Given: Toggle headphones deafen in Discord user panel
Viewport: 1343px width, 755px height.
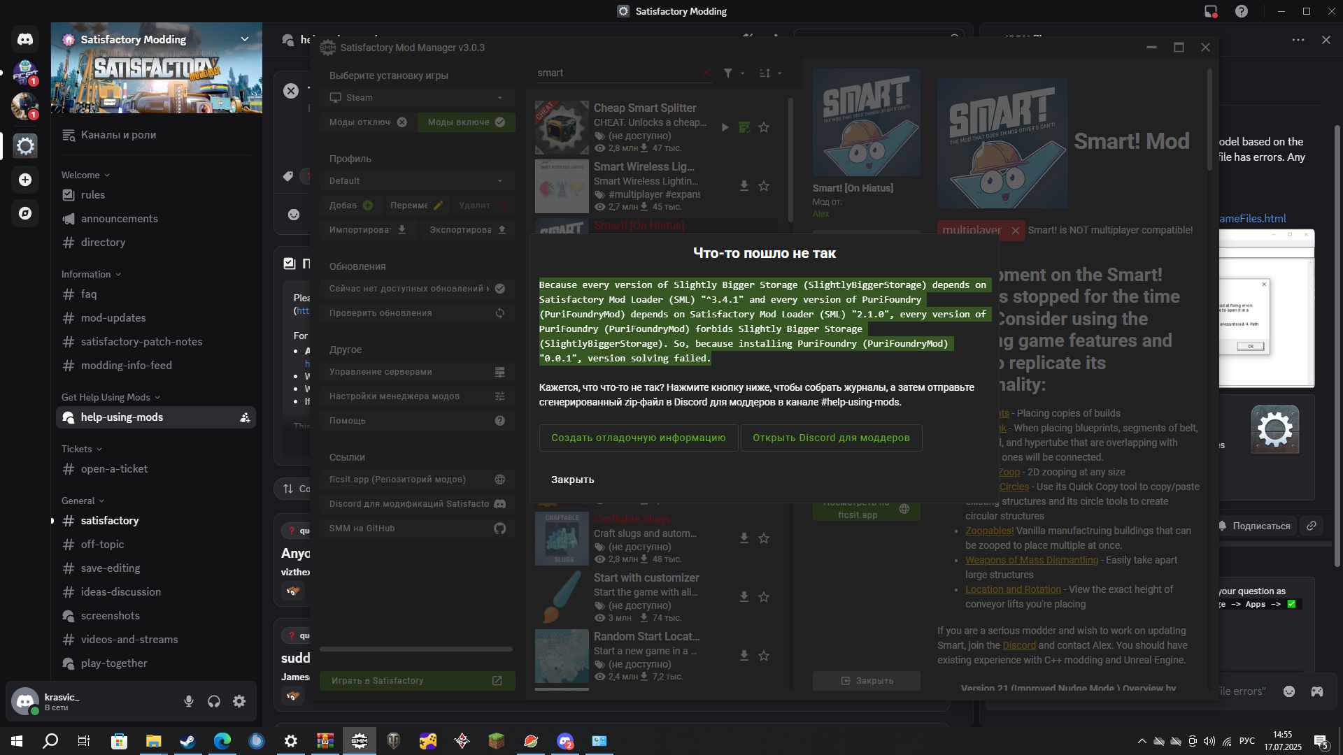Looking at the screenshot, I should (214, 701).
